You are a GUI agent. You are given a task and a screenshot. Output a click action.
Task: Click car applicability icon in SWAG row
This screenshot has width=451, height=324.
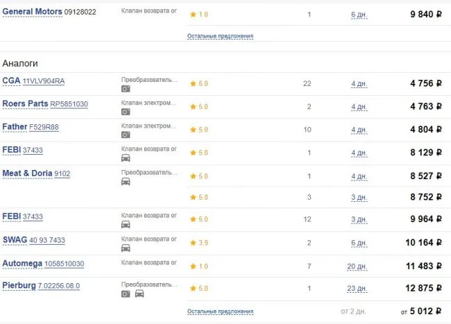pos(126,248)
